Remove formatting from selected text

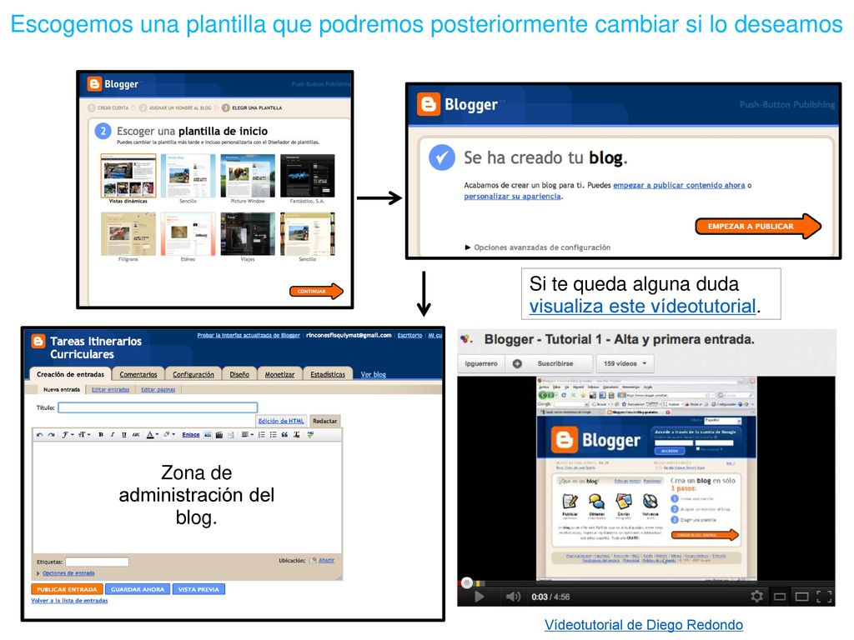(296, 435)
